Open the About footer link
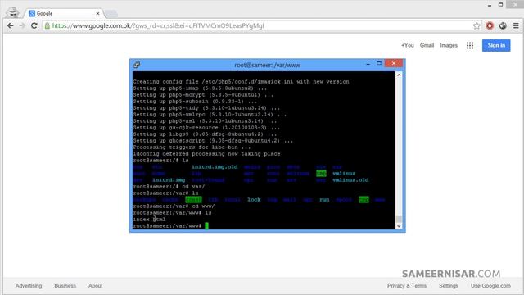Viewport: 524px width, 295px height. point(96,286)
